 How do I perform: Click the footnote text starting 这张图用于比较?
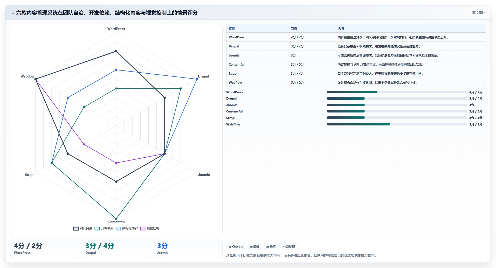tap(301, 255)
